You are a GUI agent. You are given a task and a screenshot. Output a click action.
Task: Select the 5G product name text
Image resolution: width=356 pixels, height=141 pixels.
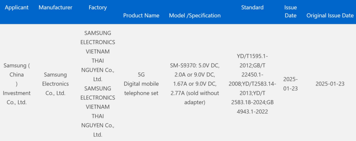(x=141, y=74)
